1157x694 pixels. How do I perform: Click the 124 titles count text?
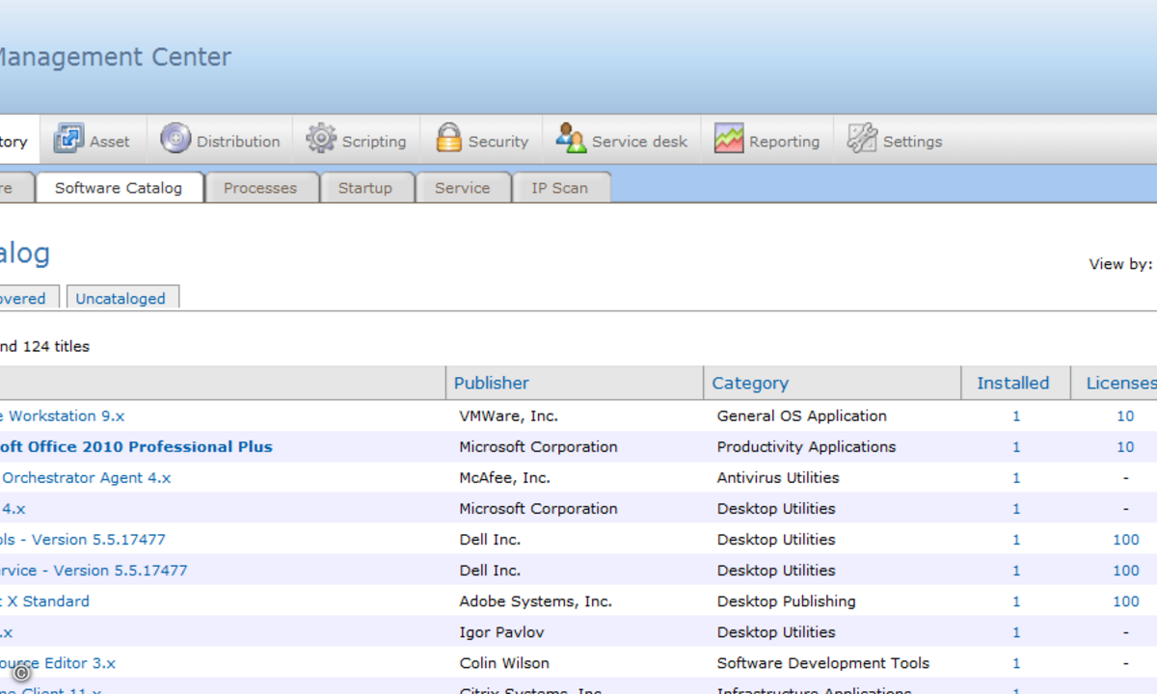[x=56, y=347]
